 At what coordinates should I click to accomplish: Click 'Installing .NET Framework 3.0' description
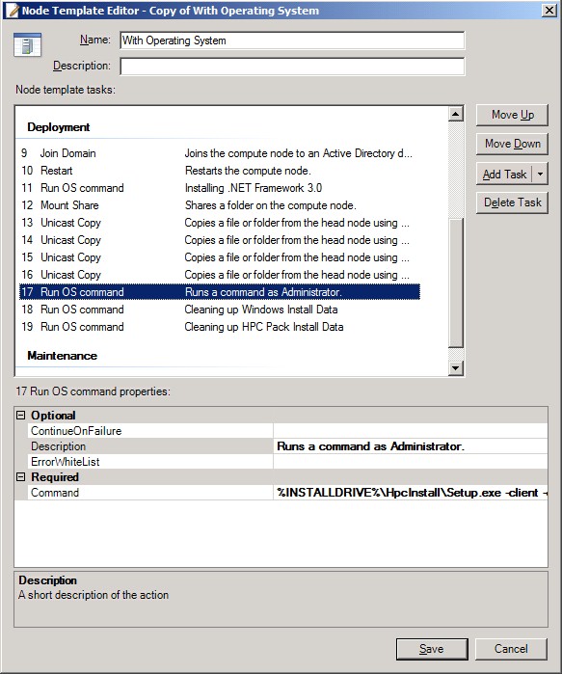254,188
